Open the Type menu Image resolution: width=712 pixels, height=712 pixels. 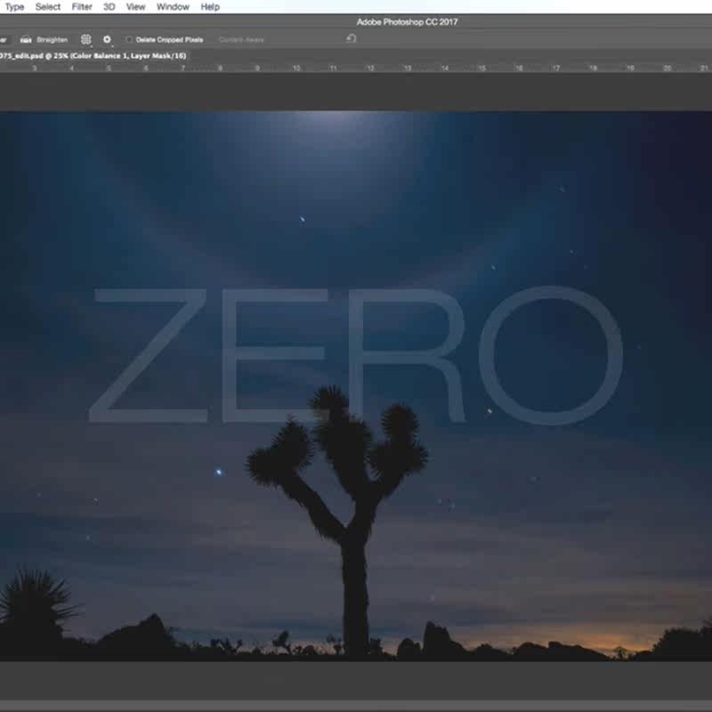tap(14, 6)
